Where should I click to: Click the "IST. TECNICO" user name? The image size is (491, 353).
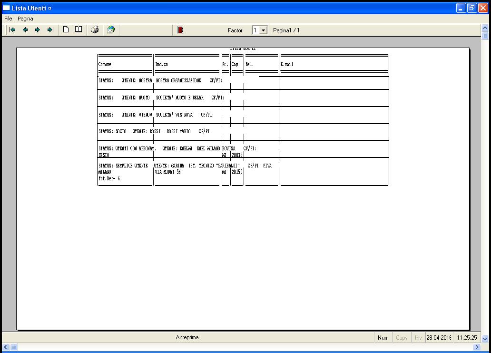[201, 166]
